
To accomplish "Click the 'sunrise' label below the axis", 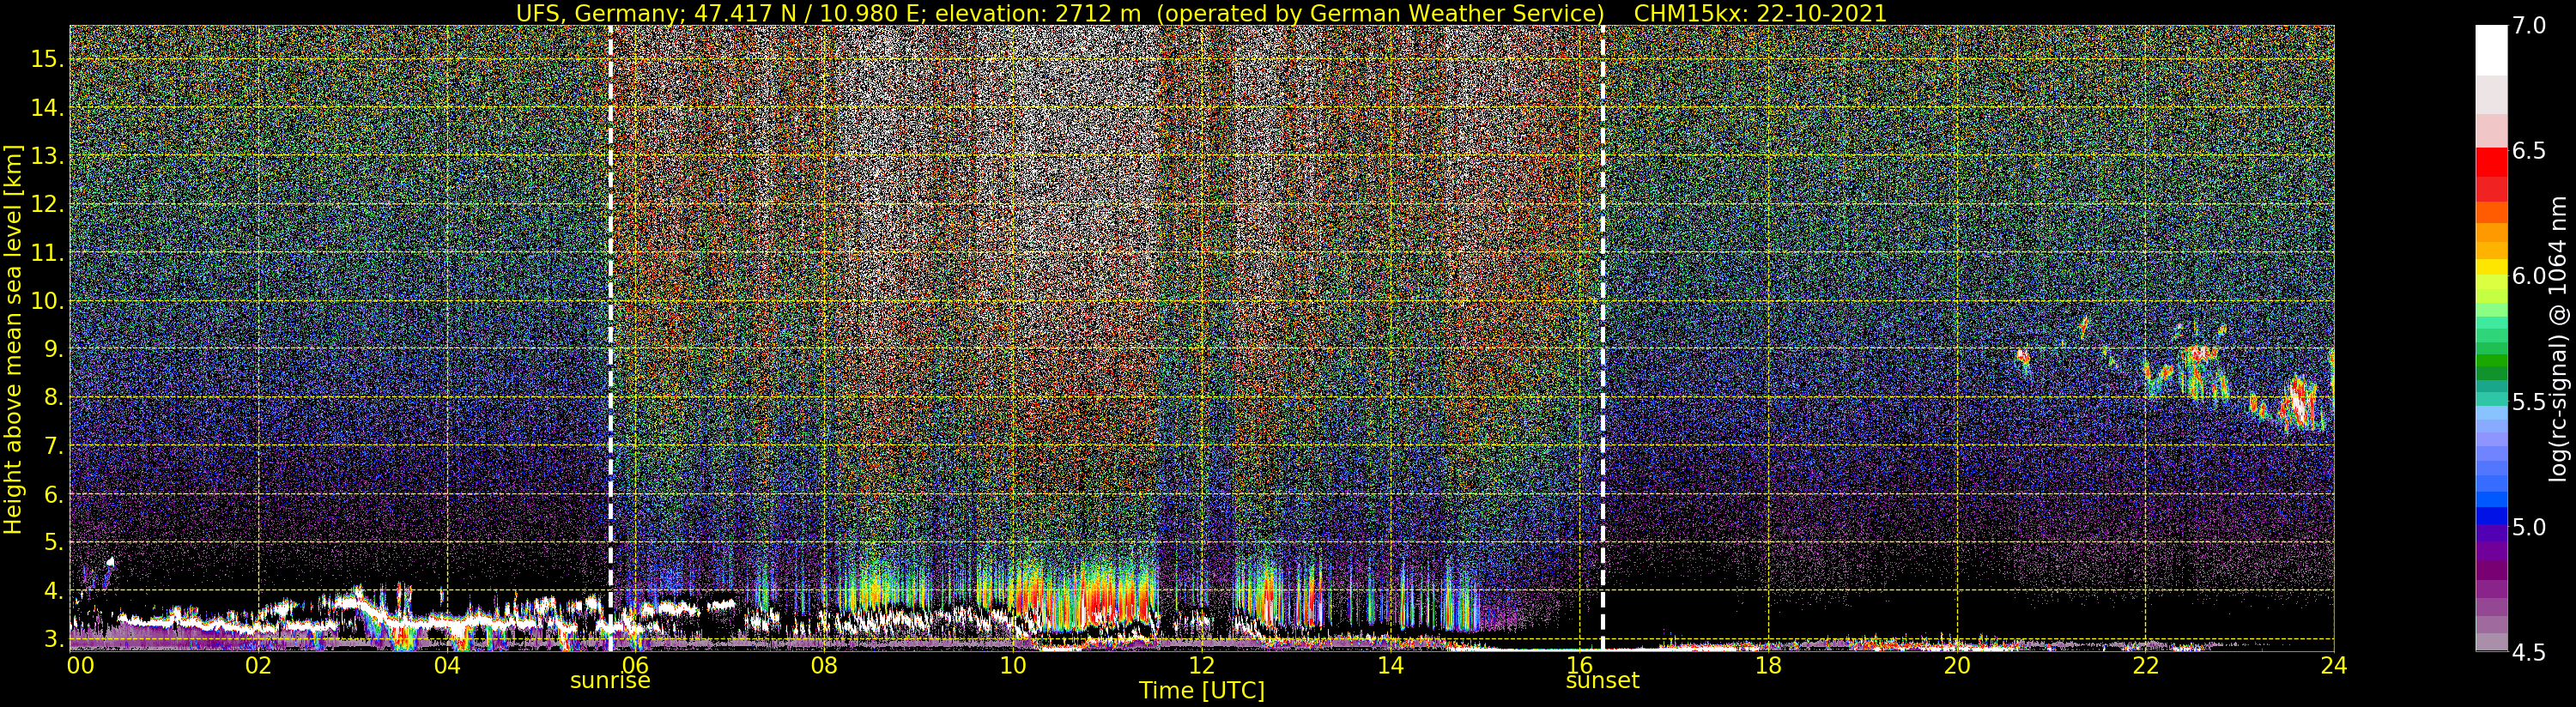I will click(x=610, y=681).
